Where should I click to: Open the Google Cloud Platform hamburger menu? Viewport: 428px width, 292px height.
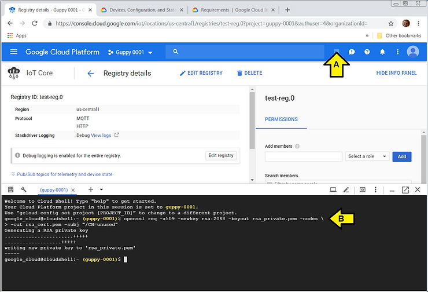pyautogui.click(x=14, y=52)
